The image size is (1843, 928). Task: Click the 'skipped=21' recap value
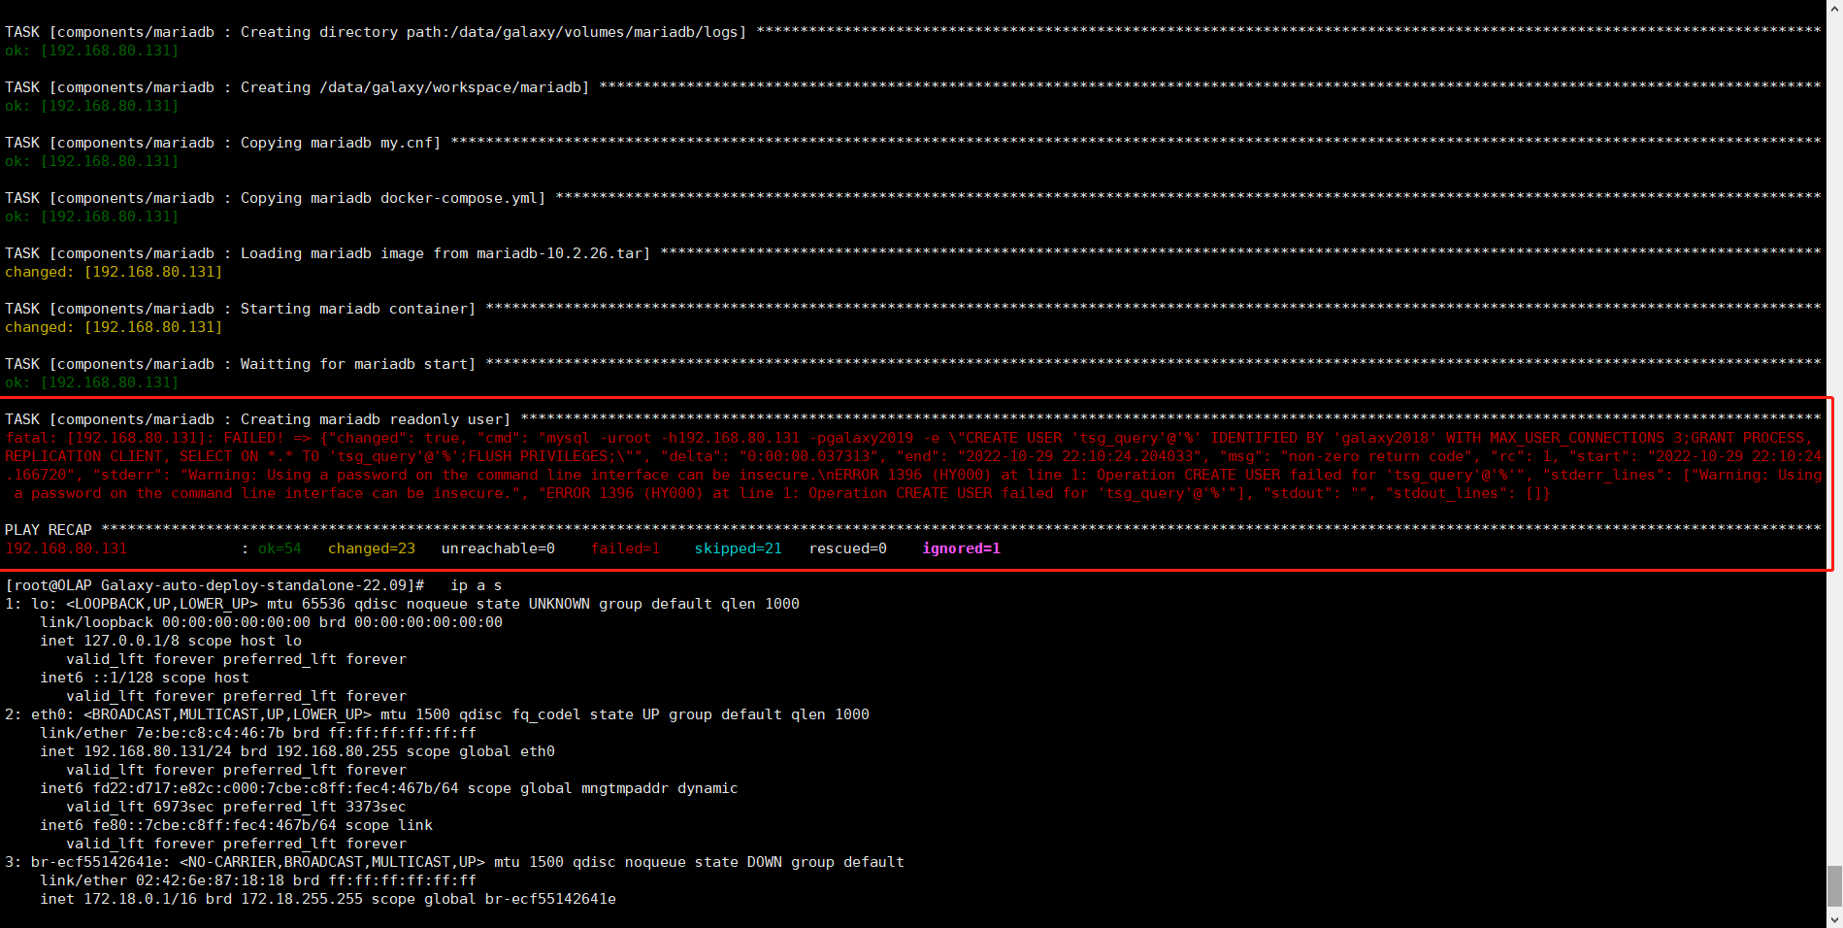(738, 548)
